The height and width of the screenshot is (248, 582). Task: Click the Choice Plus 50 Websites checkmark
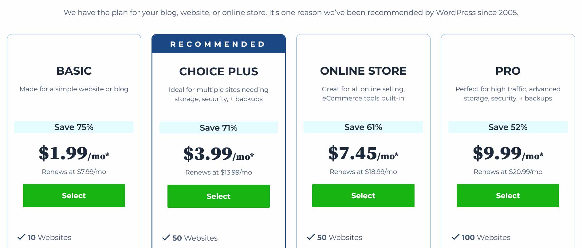(166, 238)
